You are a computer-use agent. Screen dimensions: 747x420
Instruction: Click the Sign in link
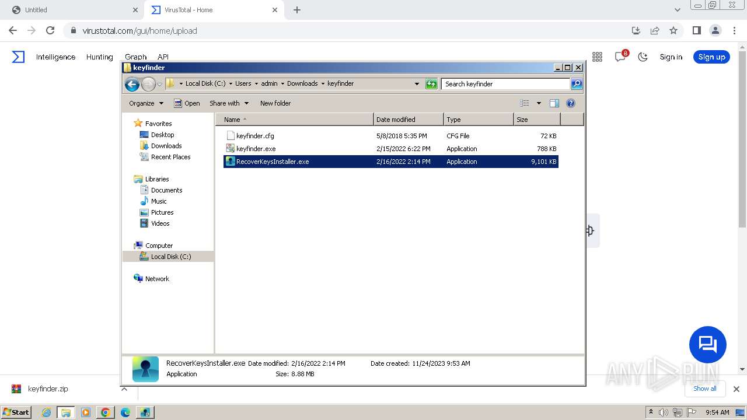point(671,57)
